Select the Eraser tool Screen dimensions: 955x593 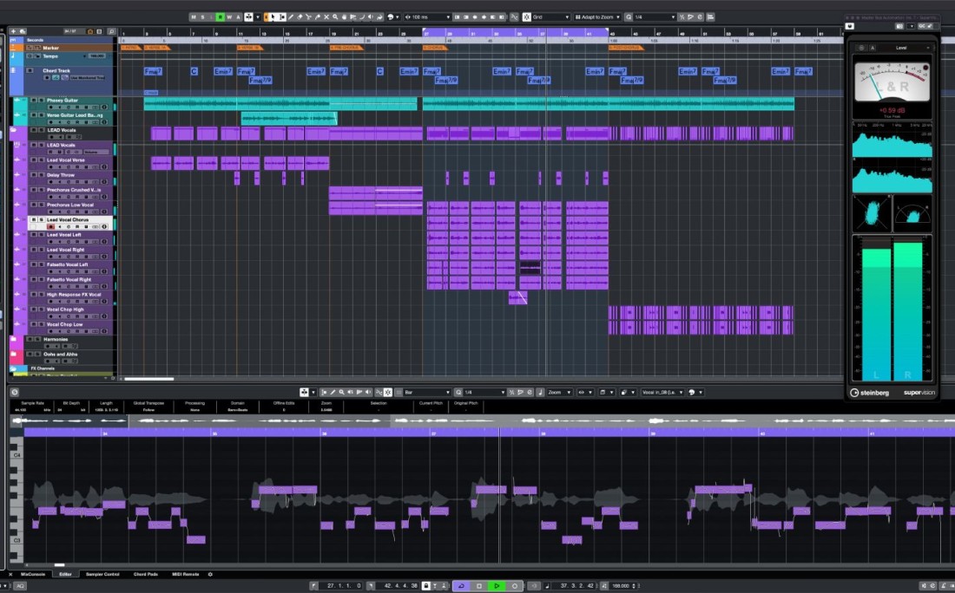pos(300,16)
